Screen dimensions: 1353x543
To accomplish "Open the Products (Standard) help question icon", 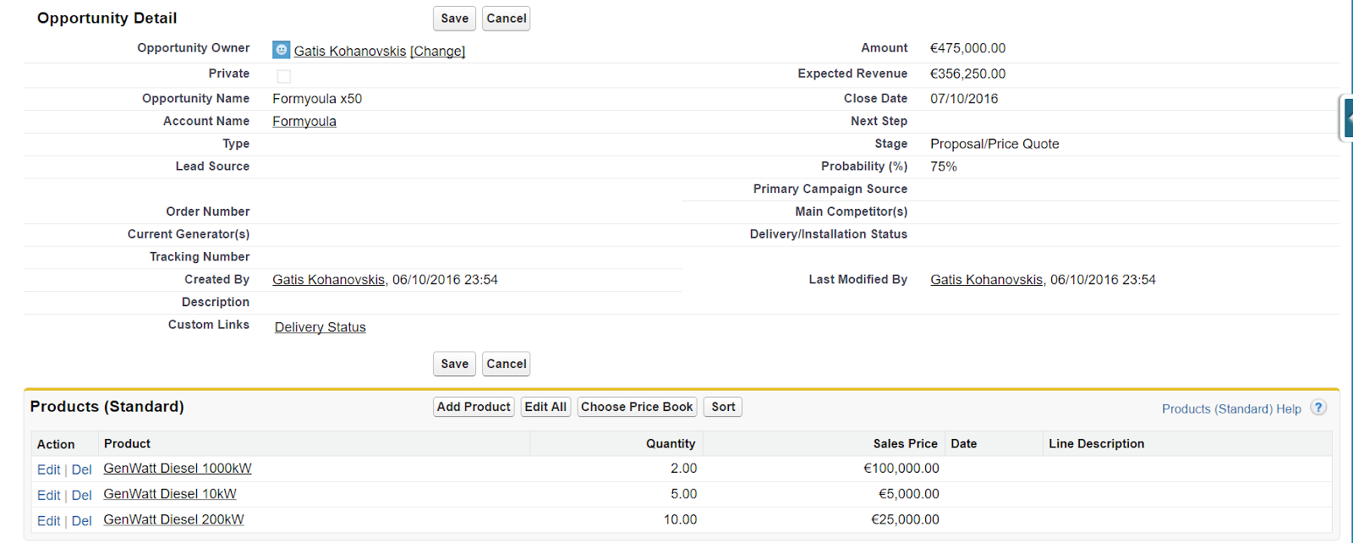I will (x=1318, y=408).
